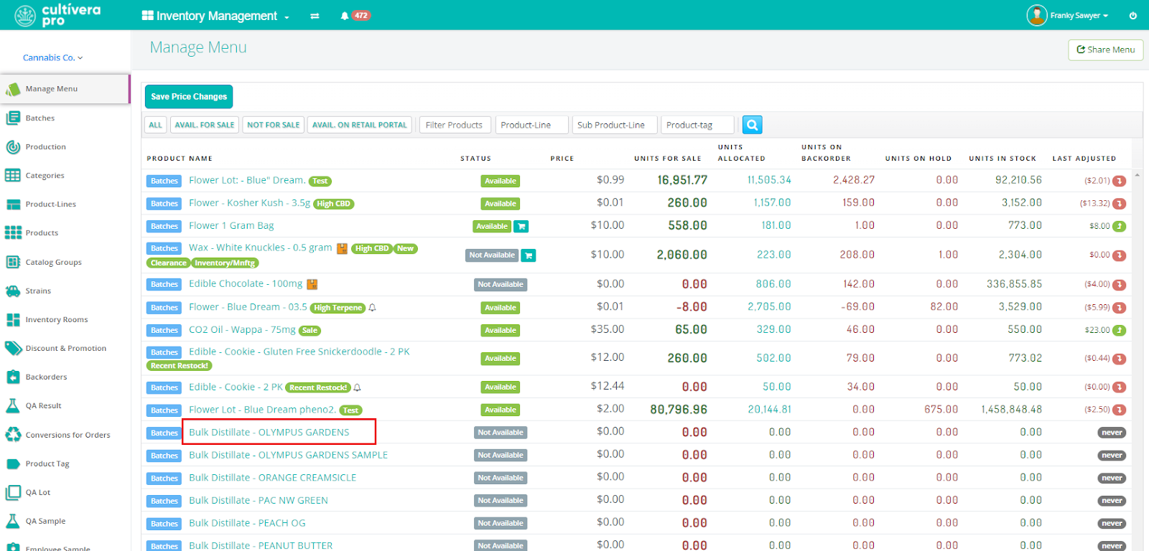This screenshot has width=1149, height=551.
Task: Open the Franky Sawyer user menu
Action: [1079, 16]
